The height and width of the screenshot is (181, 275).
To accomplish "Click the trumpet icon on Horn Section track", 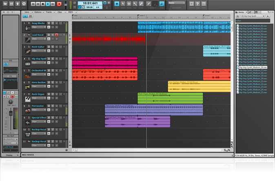I will [27, 87].
